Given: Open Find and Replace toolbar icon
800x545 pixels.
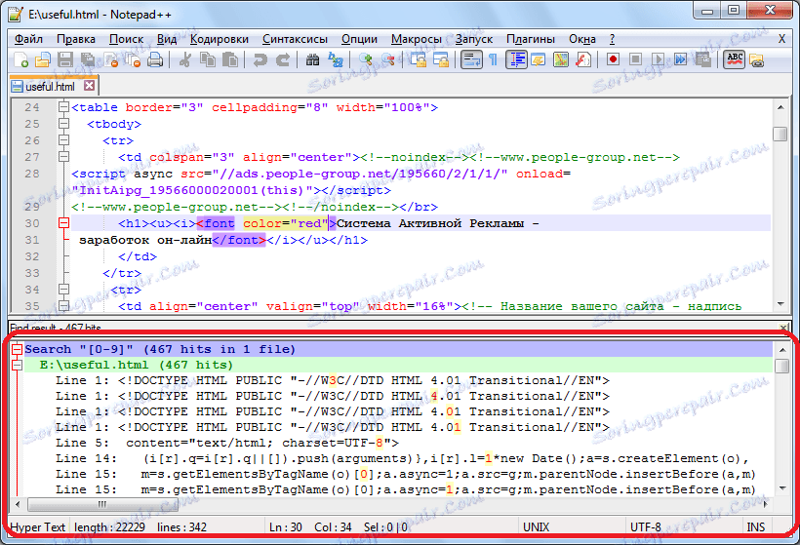Looking at the screenshot, I should 335,60.
